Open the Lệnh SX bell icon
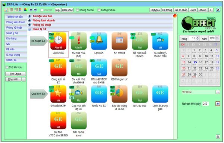 pyautogui.click(x=99, y=41)
